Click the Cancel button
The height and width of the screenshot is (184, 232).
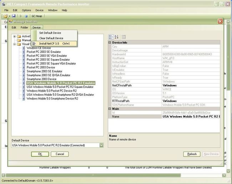60,154
